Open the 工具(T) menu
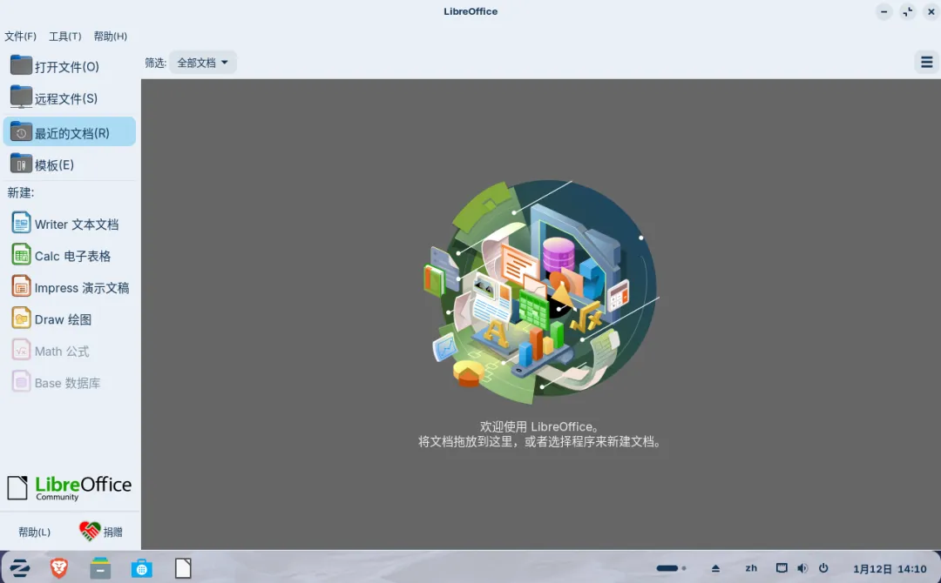 click(x=64, y=37)
